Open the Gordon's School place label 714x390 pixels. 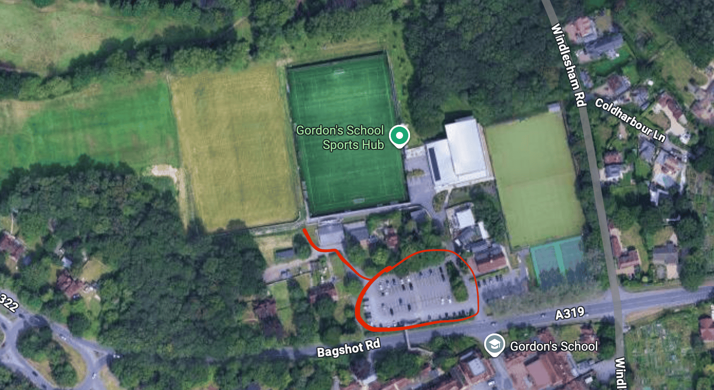[554, 346]
